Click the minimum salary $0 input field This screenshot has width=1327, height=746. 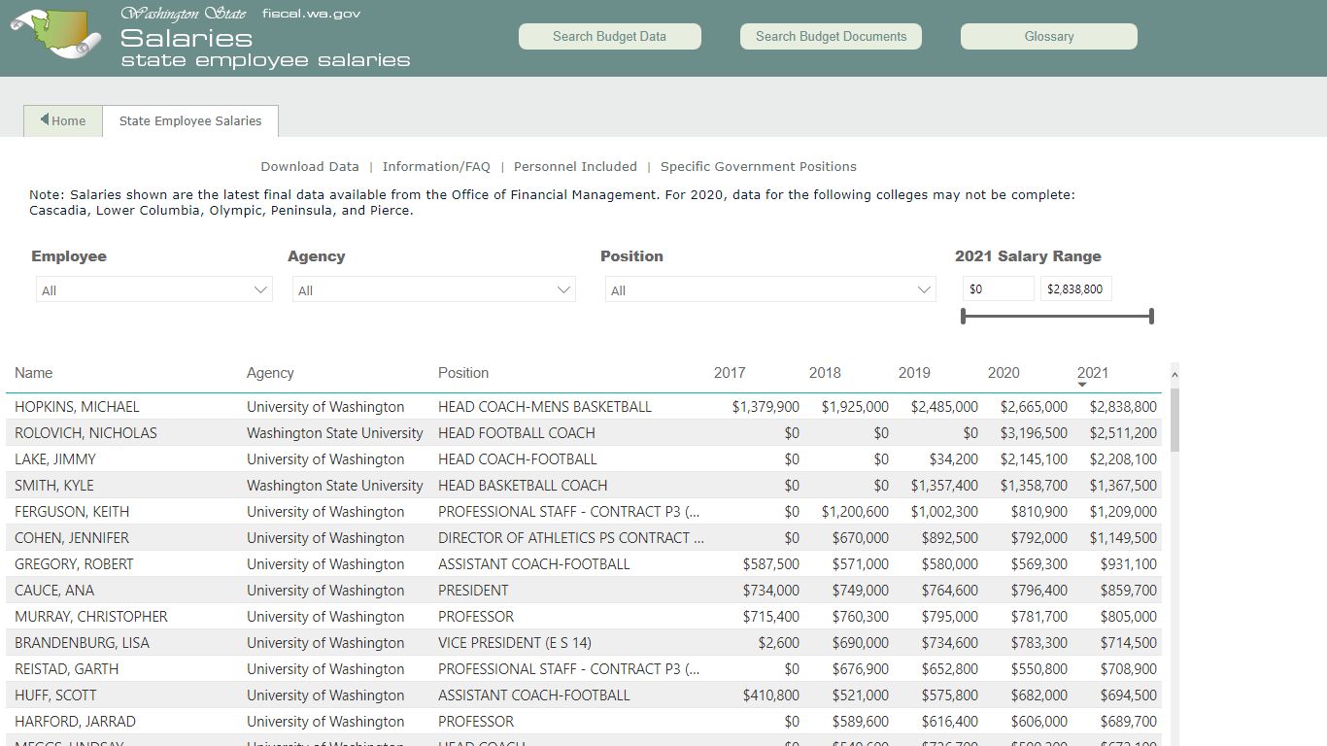click(999, 288)
